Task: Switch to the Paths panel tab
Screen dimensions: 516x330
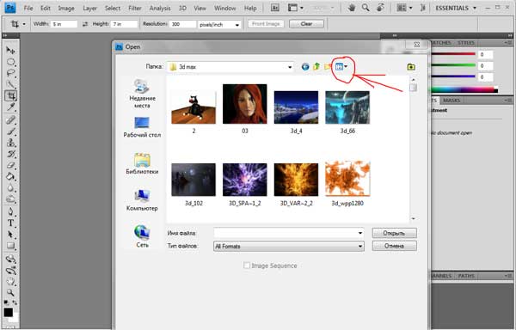Action: [466, 276]
